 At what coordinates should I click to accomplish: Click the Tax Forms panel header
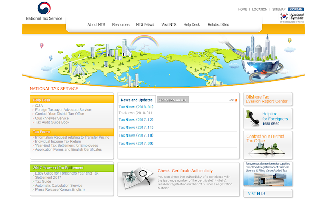click(72, 132)
